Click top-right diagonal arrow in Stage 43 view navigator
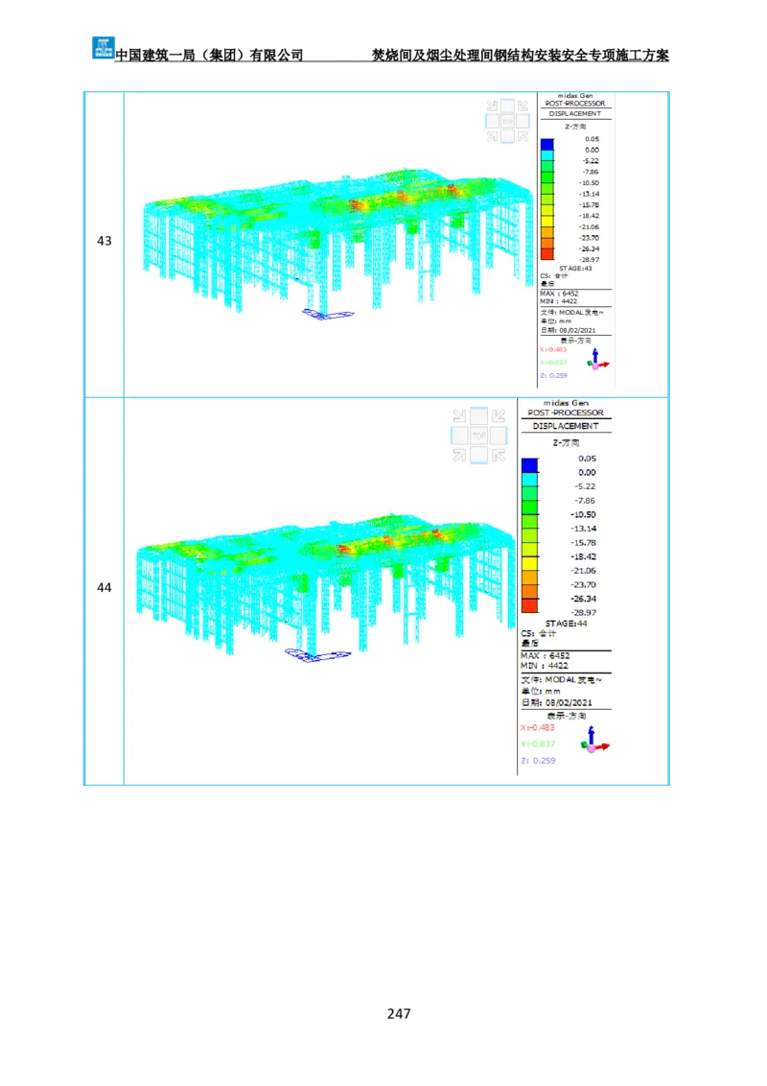The height and width of the screenshot is (1086, 767). click(523, 106)
